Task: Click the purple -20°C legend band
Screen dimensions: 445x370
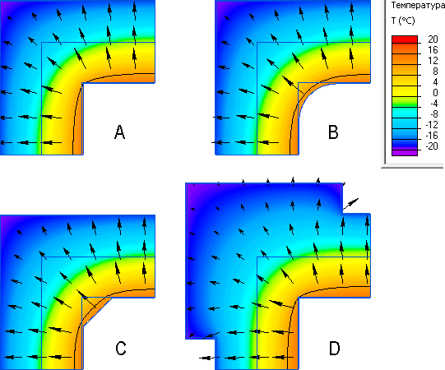Action: pos(405,153)
